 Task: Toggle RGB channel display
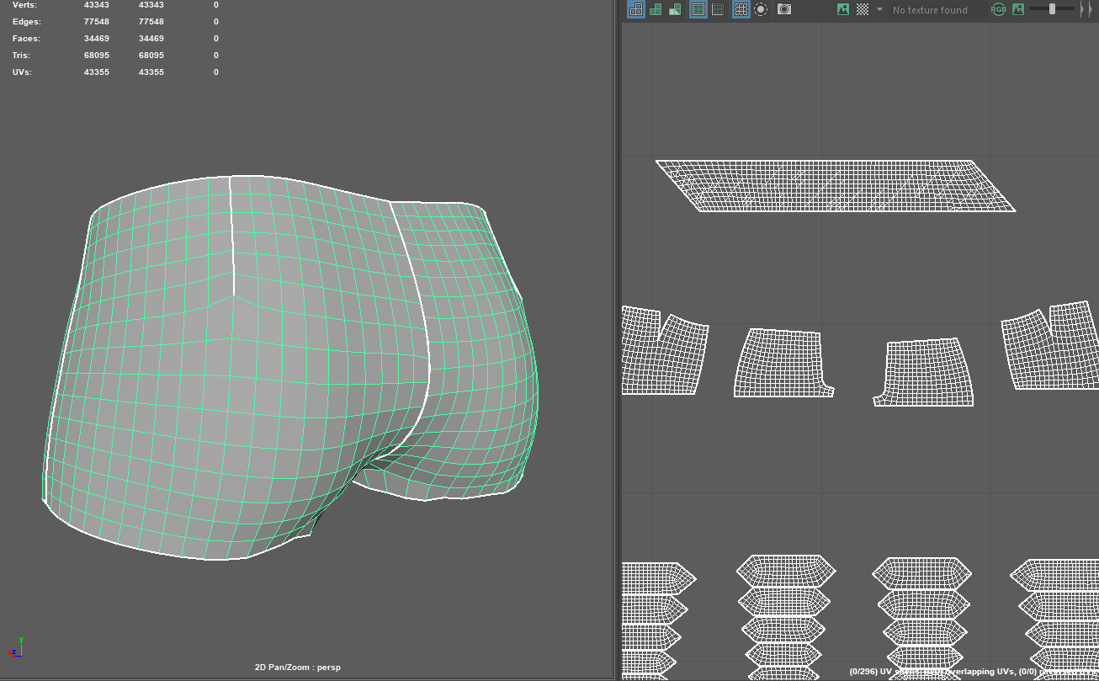[x=999, y=9]
